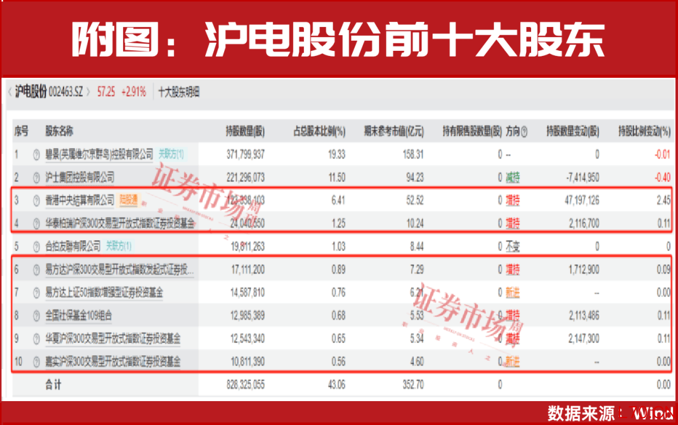The image size is (678, 425).
Task: Click the left chevron before 沪电股份
Action: (x=9, y=92)
